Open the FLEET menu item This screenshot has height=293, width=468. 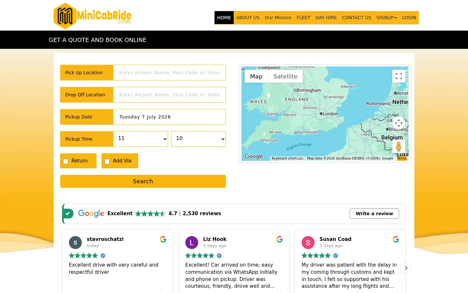coord(304,18)
